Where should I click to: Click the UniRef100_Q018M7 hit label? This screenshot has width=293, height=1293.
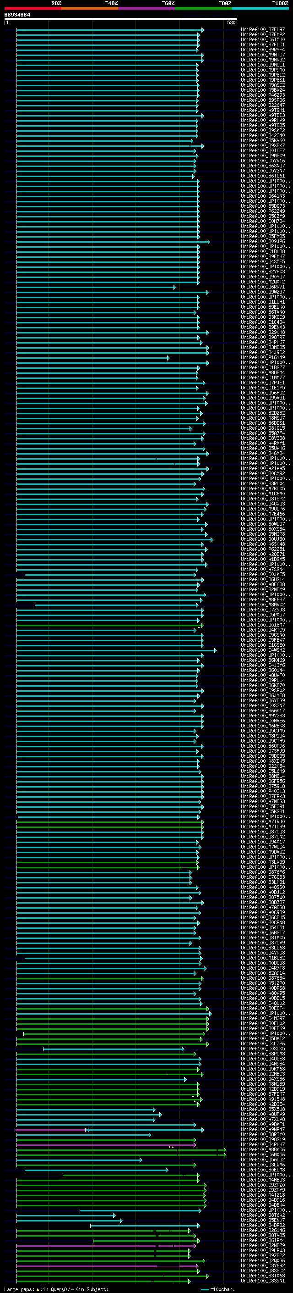coord(263,625)
